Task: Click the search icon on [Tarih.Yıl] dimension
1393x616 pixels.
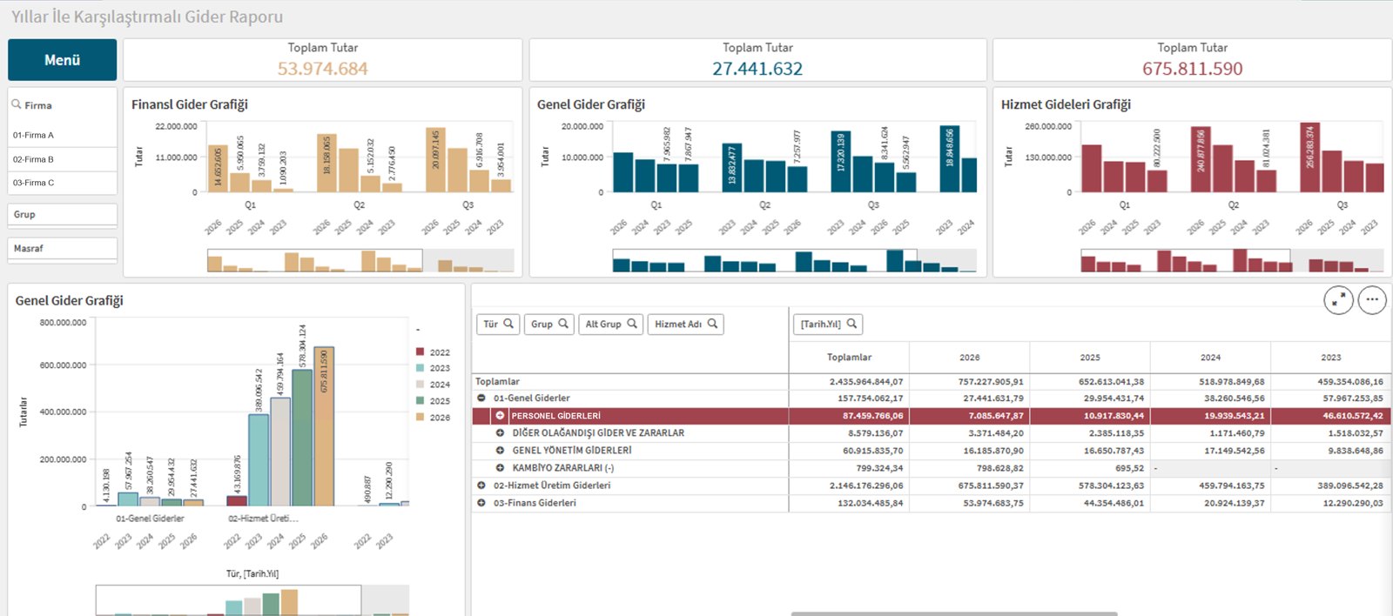Action: click(851, 324)
